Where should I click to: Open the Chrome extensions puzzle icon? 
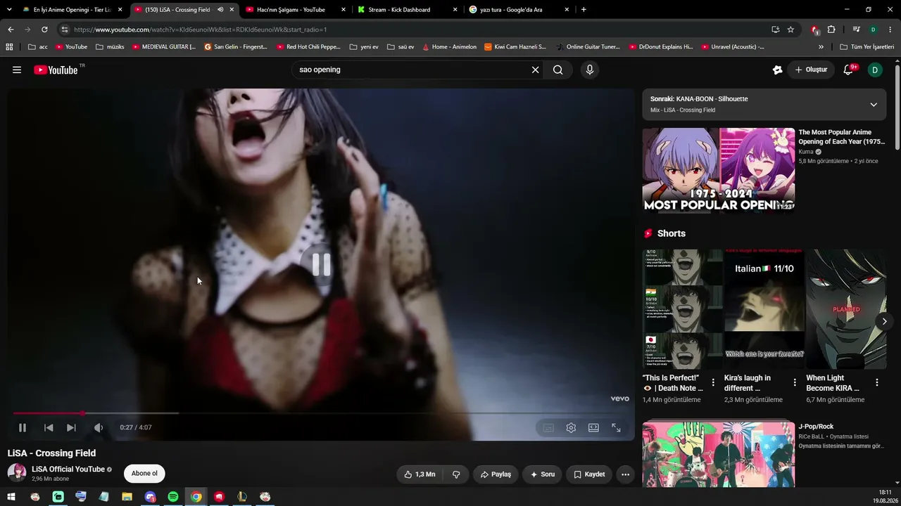click(831, 30)
